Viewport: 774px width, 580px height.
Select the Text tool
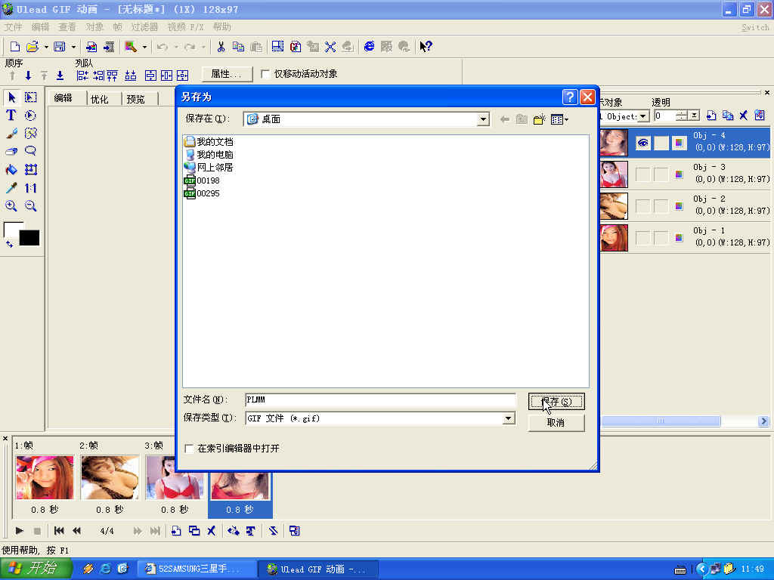click(x=11, y=115)
